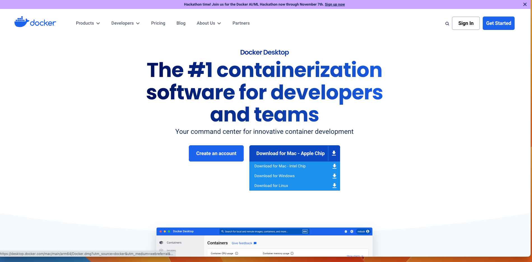Click download icon for Mac Intel Chip
Viewport: 532px width, 262px height.
(x=334, y=166)
